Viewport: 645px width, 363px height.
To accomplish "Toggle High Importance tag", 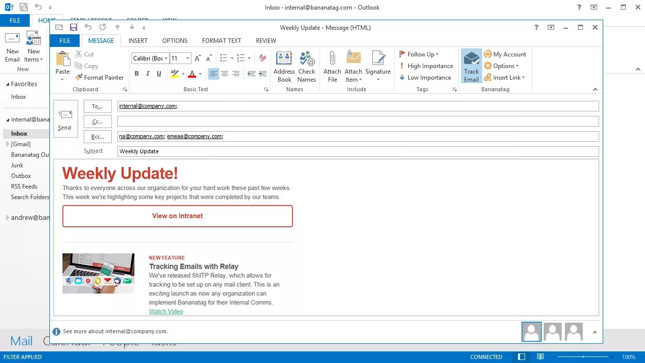I will coord(426,66).
